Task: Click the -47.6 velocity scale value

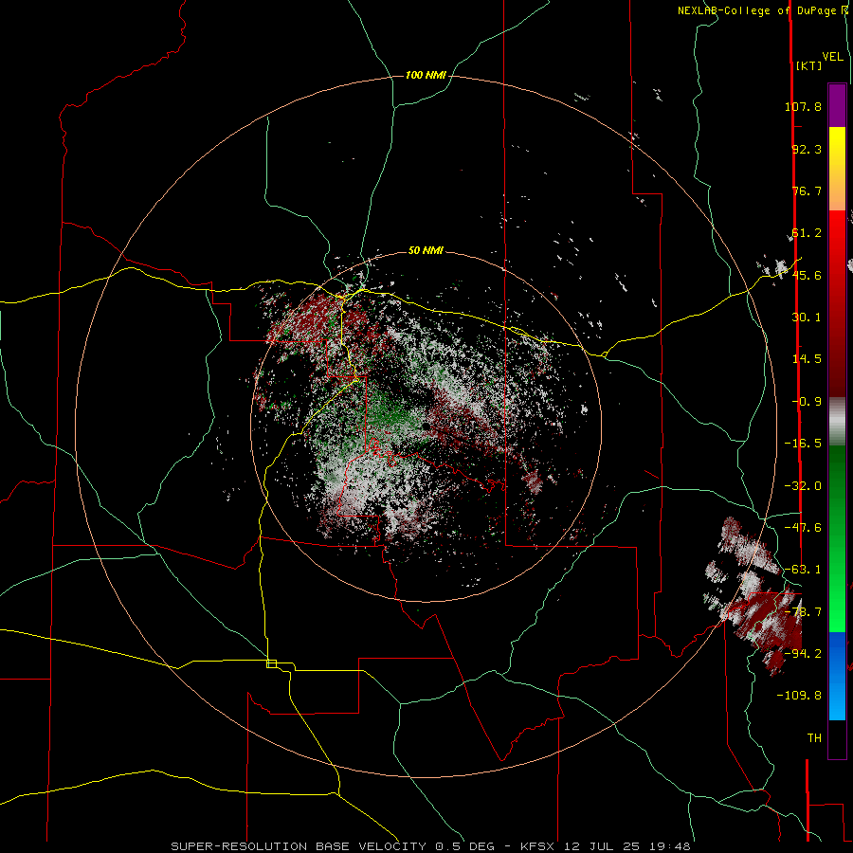Action: tap(803, 528)
